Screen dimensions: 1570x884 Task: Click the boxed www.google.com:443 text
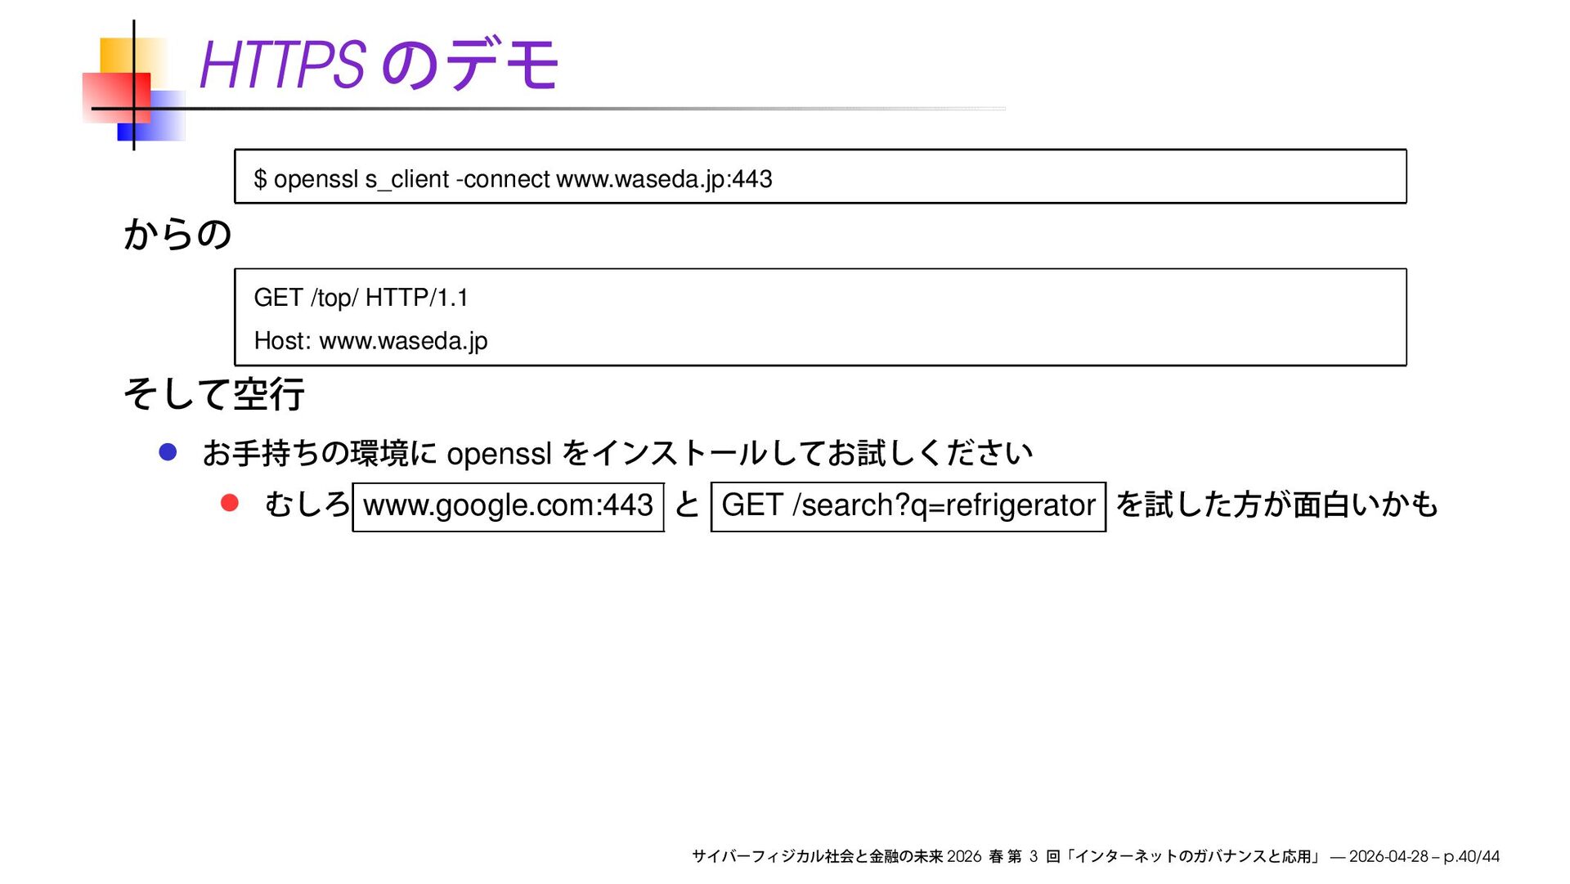[508, 506]
